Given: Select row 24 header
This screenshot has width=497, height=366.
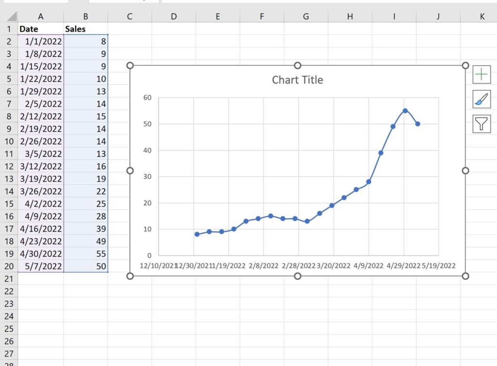Looking at the screenshot, I should tap(9, 316).
